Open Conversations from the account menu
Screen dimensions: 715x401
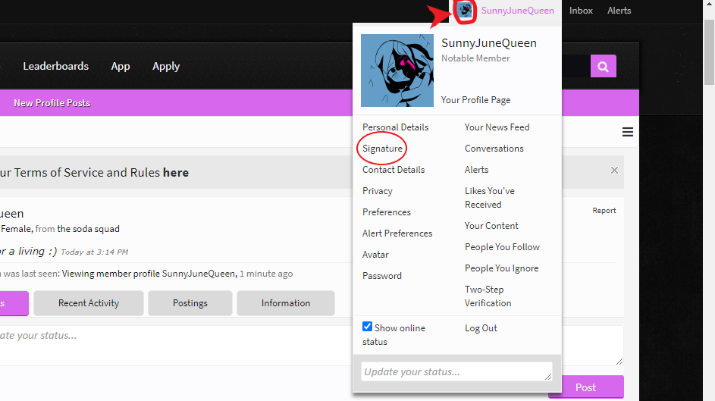pyautogui.click(x=494, y=149)
